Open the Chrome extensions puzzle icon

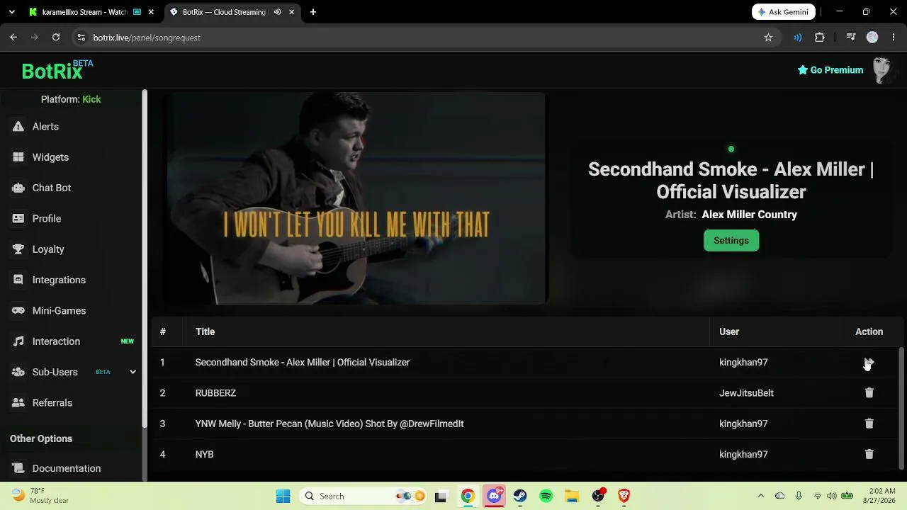point(820,38)
